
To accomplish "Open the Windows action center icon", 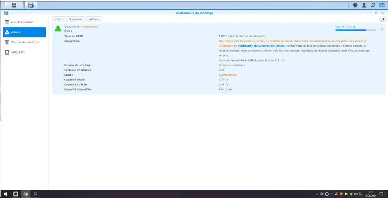I will (381, 194).
